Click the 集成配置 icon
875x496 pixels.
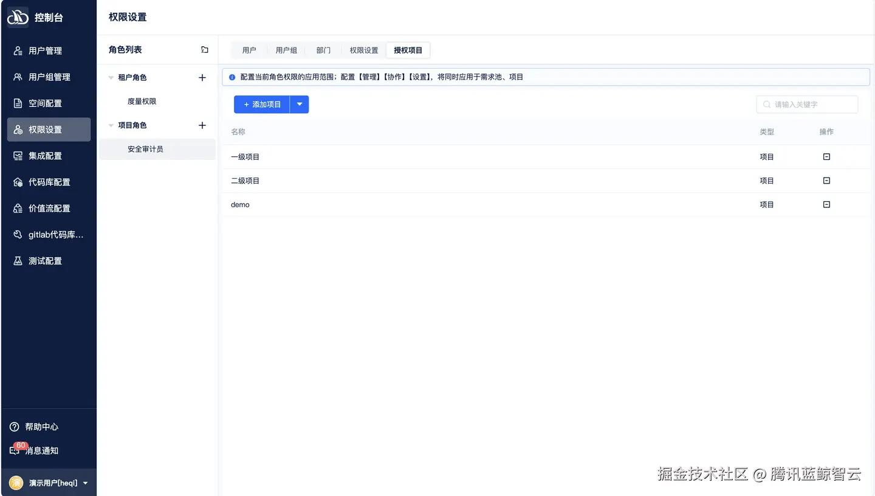(17, 156)
